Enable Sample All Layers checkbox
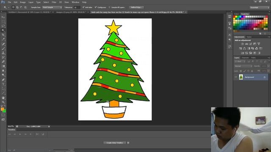This screenshot has height=152, width=271. pos(109,8)
